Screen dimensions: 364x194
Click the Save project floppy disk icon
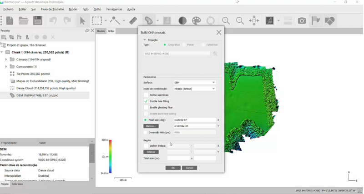38,20
